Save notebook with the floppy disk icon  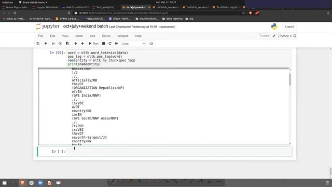click(38, 44)
